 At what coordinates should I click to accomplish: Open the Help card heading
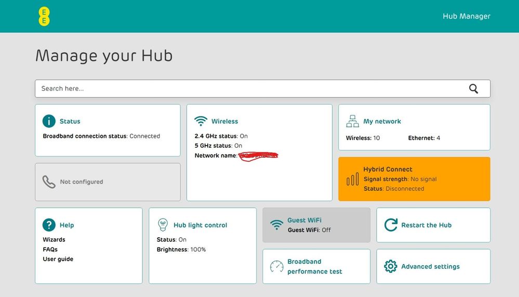67,225
